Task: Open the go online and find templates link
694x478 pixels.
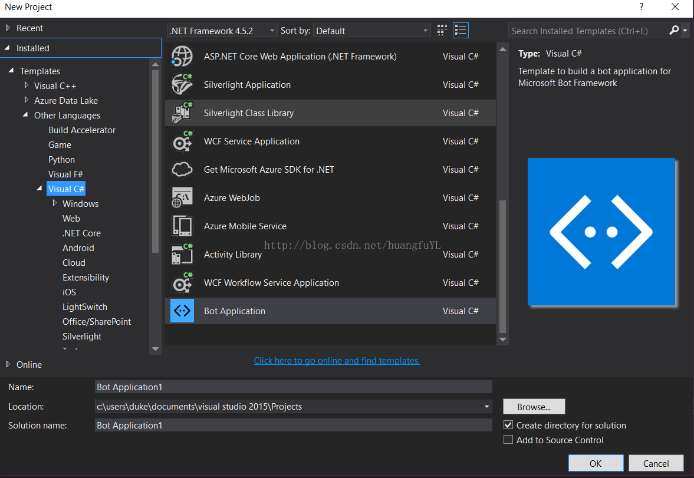Action: click(336, 360)
